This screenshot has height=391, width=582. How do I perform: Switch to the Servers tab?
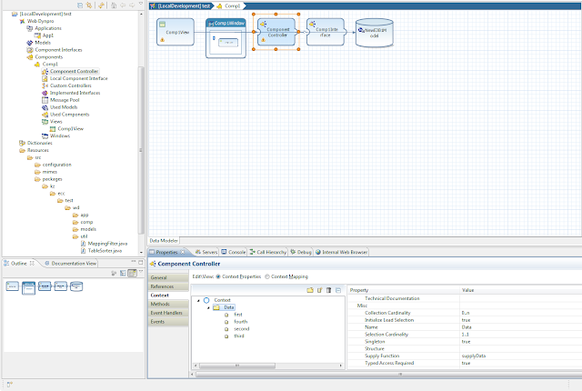tap(206, 252)
